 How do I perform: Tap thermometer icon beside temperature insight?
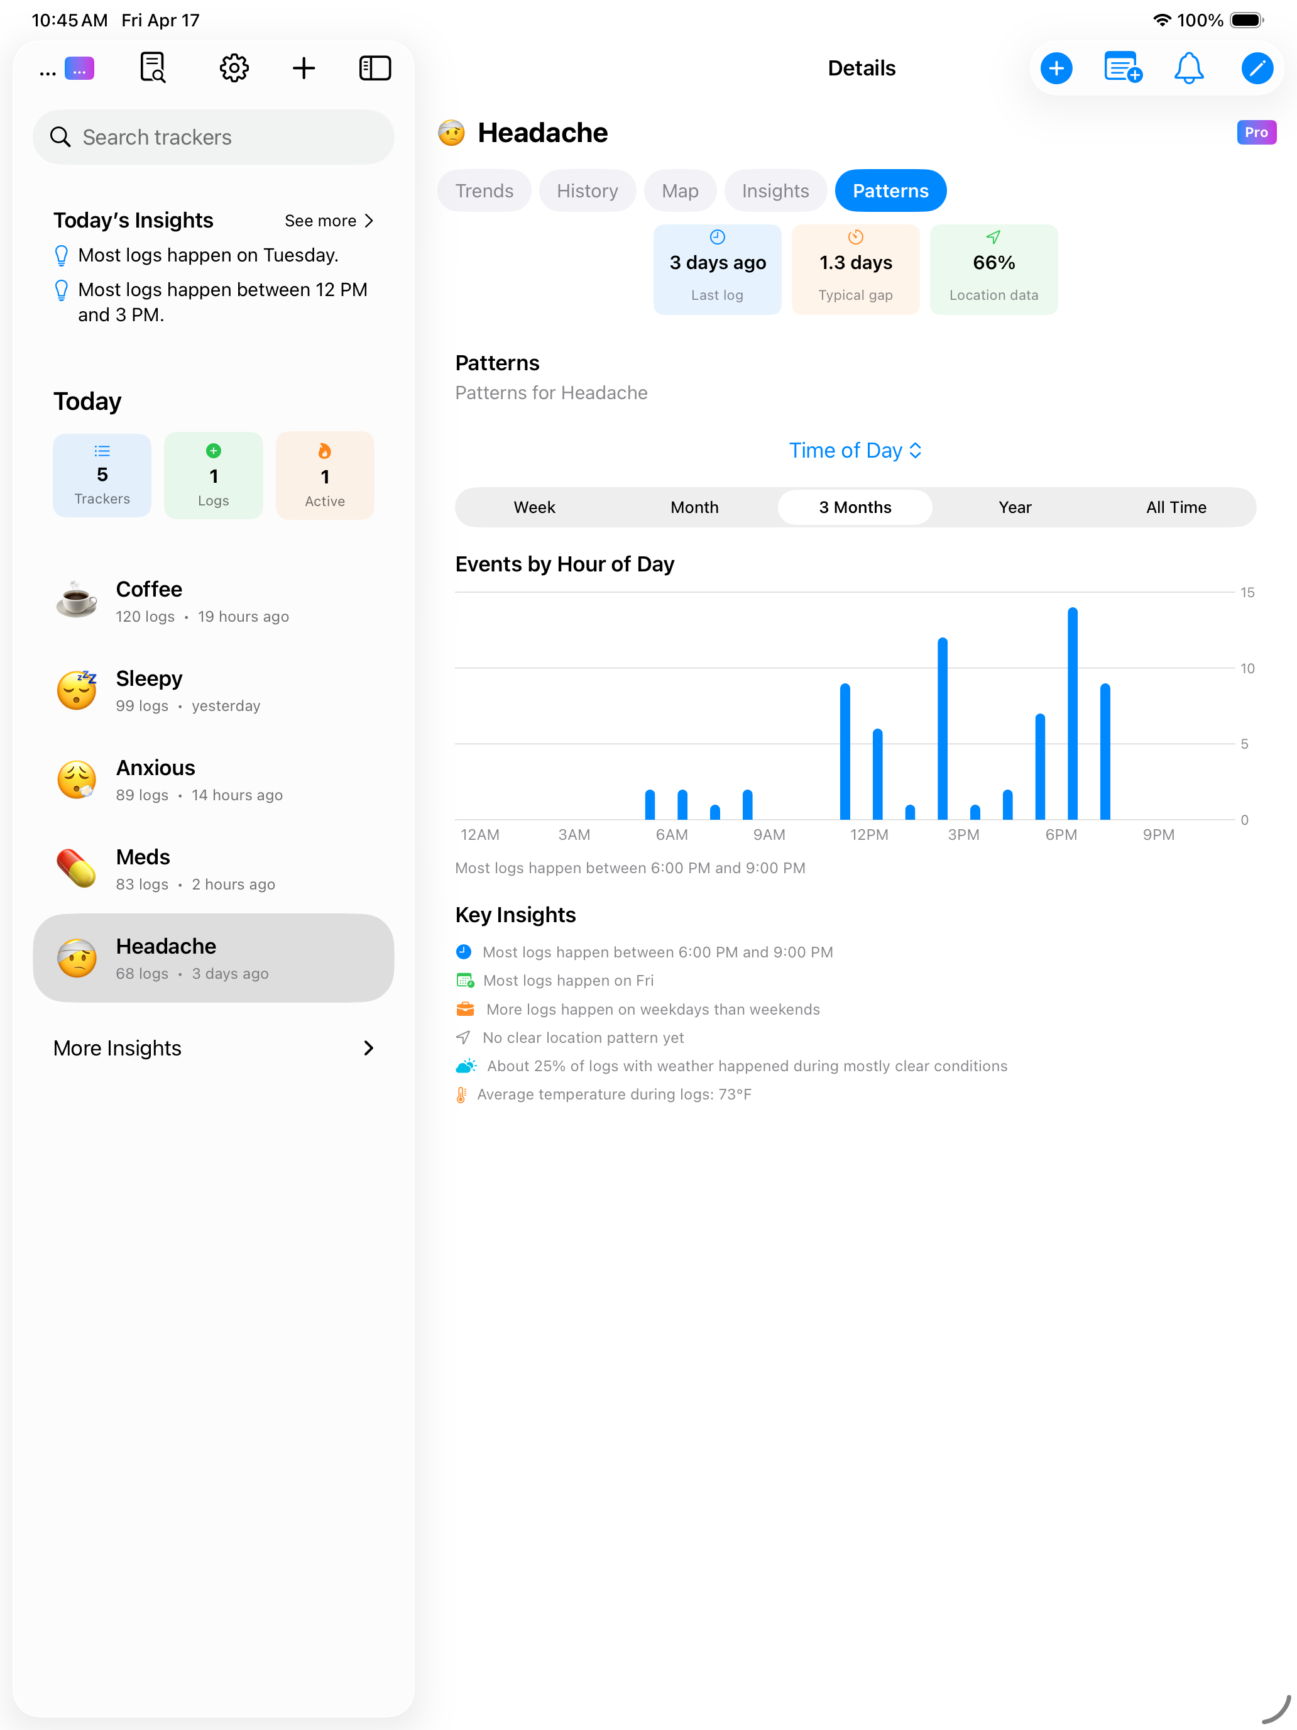click(x=461, y=1094)
